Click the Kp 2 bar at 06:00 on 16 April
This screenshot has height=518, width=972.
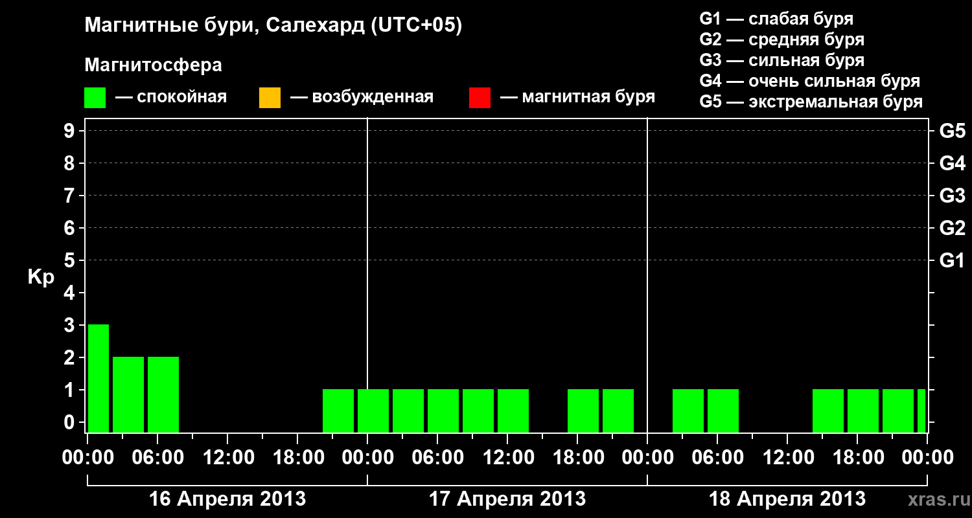click(x=163, y=394)
